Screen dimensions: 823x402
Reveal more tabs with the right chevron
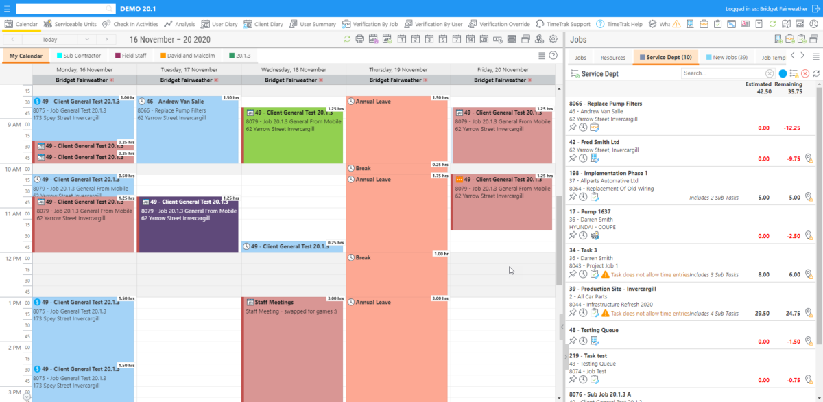(801, 57)
